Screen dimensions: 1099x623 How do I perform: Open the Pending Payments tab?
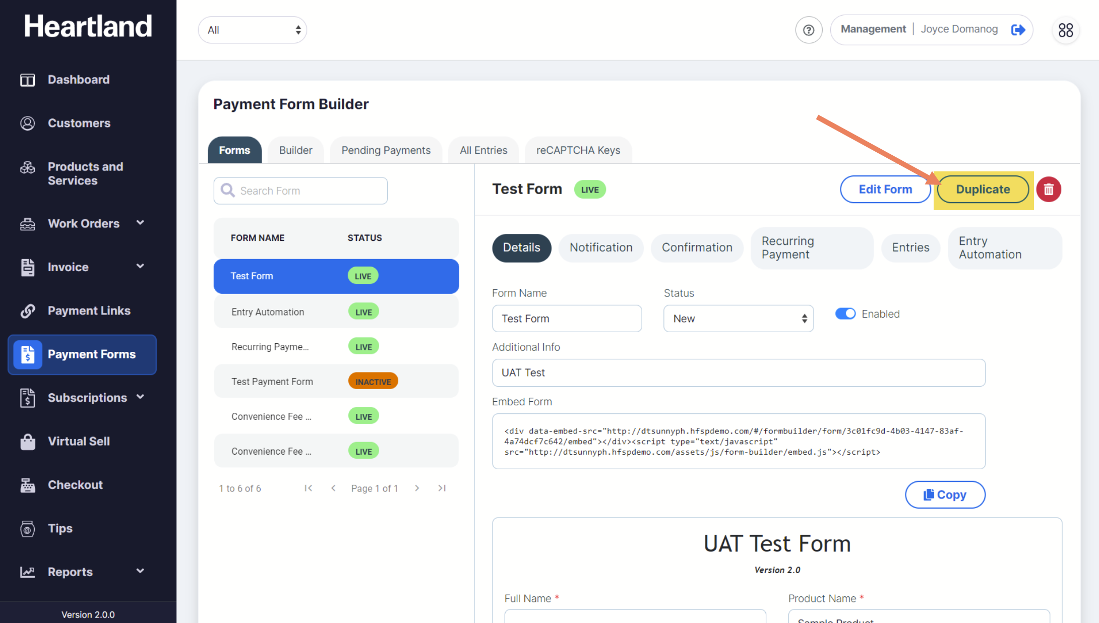tap(386, 150)
